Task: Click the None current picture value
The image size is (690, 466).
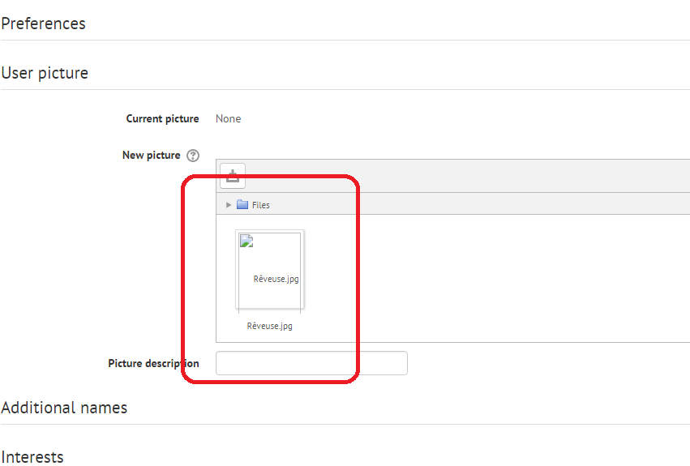Action: click(229, 119)
